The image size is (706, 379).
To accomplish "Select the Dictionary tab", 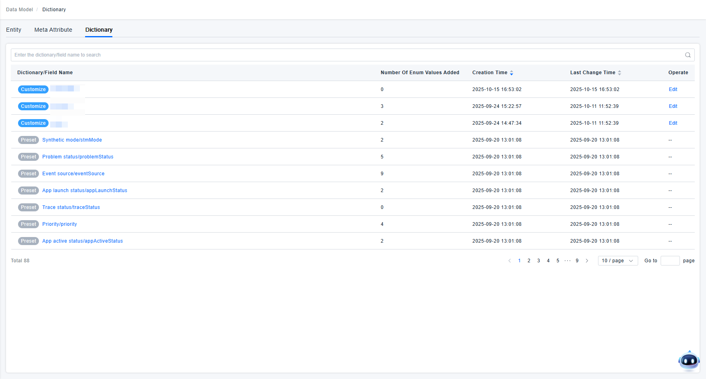I will (x=99, y=30).
